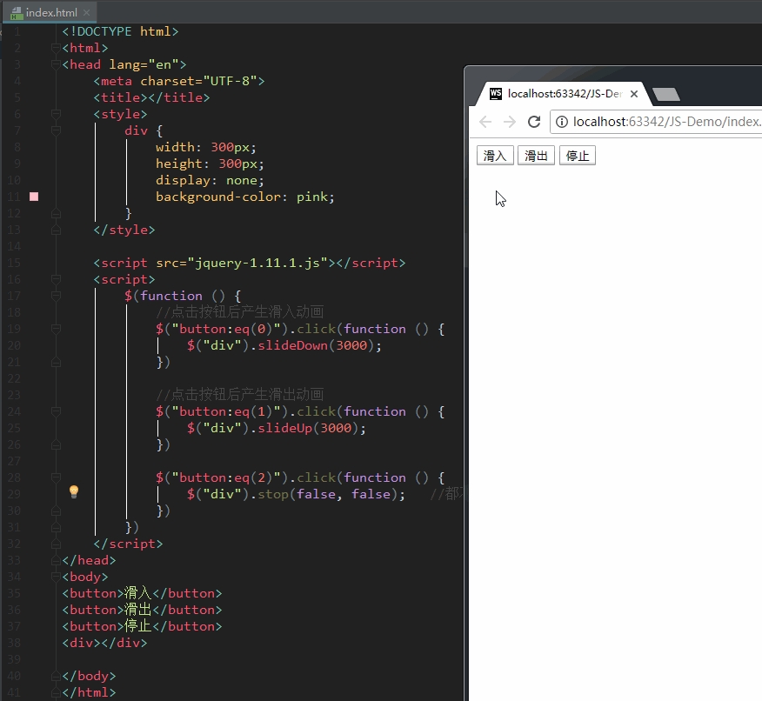762x701 pixels.
Task: Open a new browser tab
Action: tap(665, 95)
